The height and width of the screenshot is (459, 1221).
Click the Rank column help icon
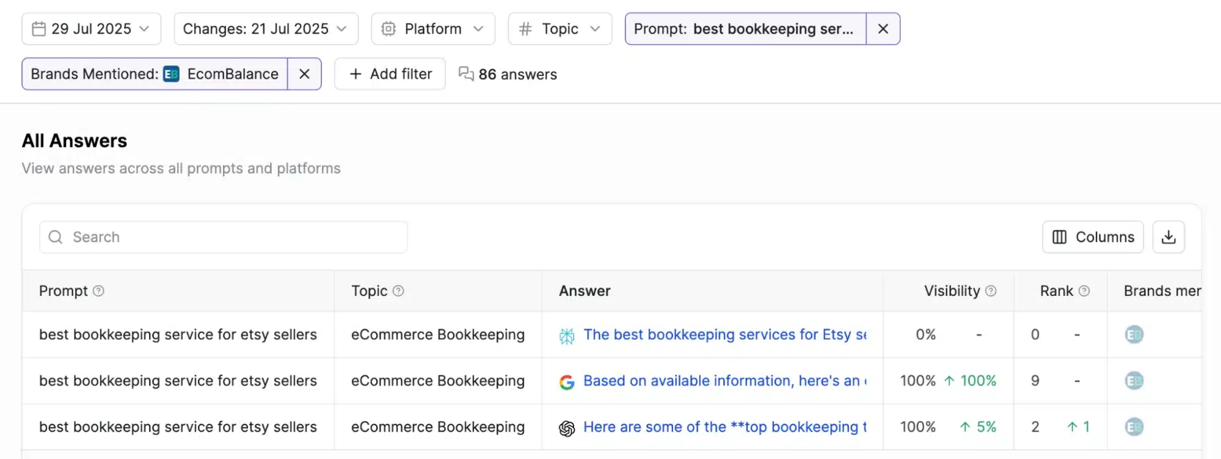[x=1084, y=291]
